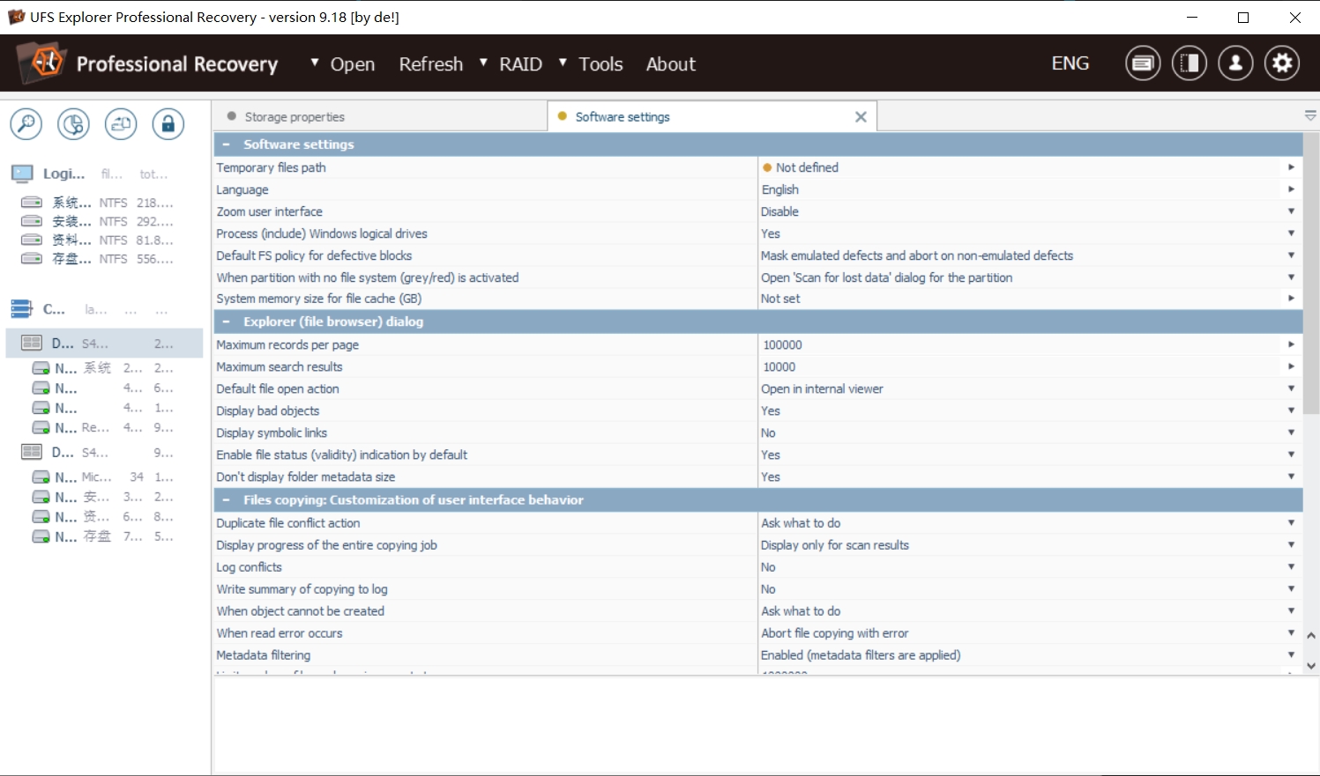Click the open storage image folder icon
Screen dimensions: 1320x776
point(121,124)
